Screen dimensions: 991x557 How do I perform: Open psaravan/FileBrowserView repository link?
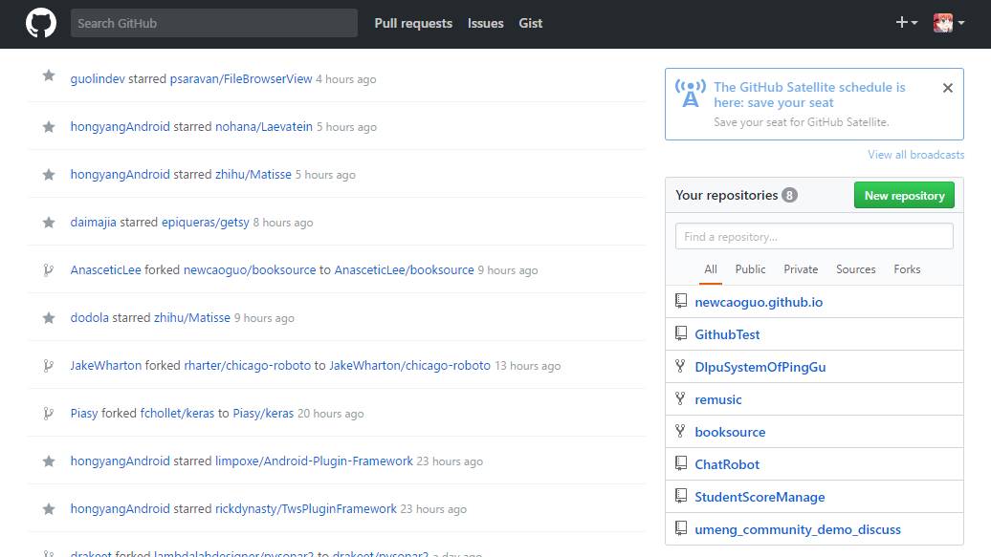click(x=241, y=79)
